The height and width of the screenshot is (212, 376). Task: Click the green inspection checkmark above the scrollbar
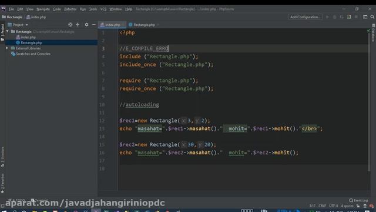click(x=368, y=31)
